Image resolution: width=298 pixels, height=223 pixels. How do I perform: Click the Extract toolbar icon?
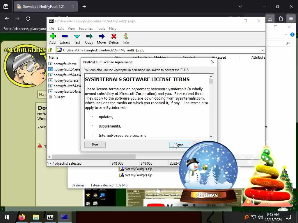click(x=65, y=39)
